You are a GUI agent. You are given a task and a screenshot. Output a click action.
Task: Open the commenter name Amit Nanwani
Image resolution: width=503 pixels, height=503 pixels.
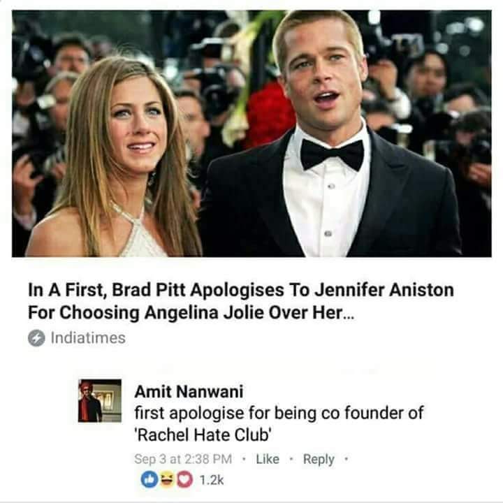[x=189, y=392]
